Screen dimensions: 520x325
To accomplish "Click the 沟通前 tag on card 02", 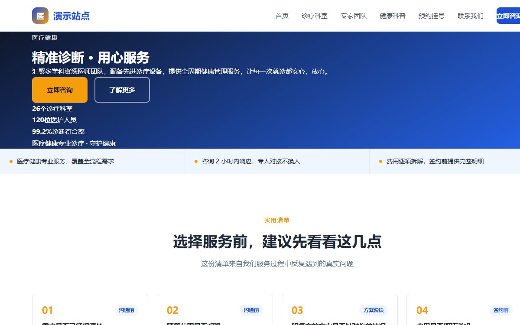I will (251, 310).
